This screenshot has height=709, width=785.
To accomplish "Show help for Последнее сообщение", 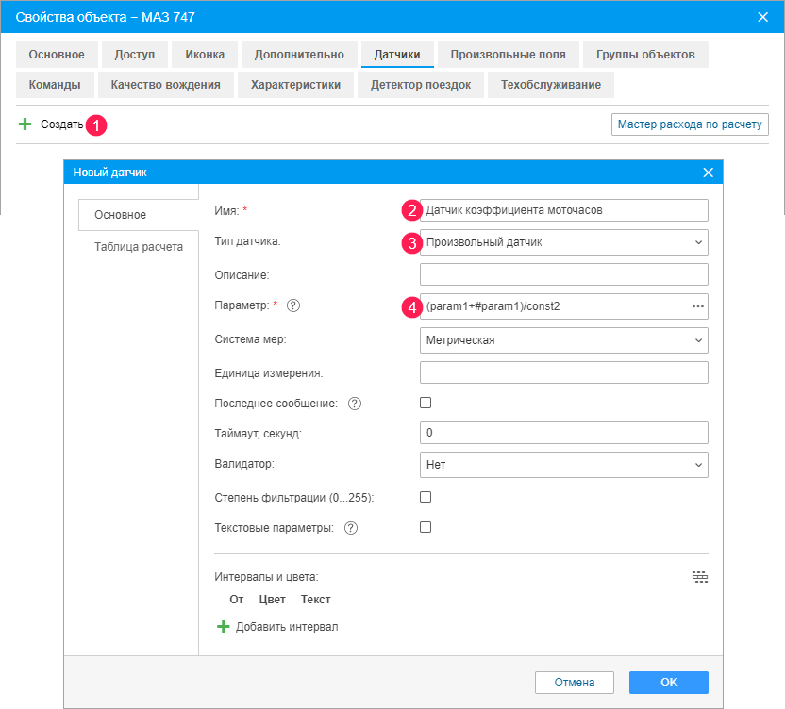I will (x=355, y=404).
